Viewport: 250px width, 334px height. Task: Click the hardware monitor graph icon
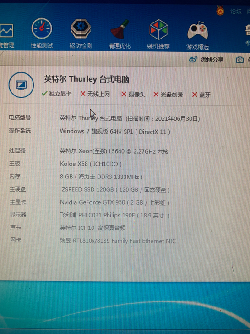point(6,30)
